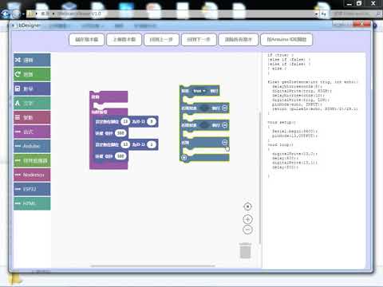Open the Arduino block category
The width and height of the screenshot is (383, 287).
[32, 146]
